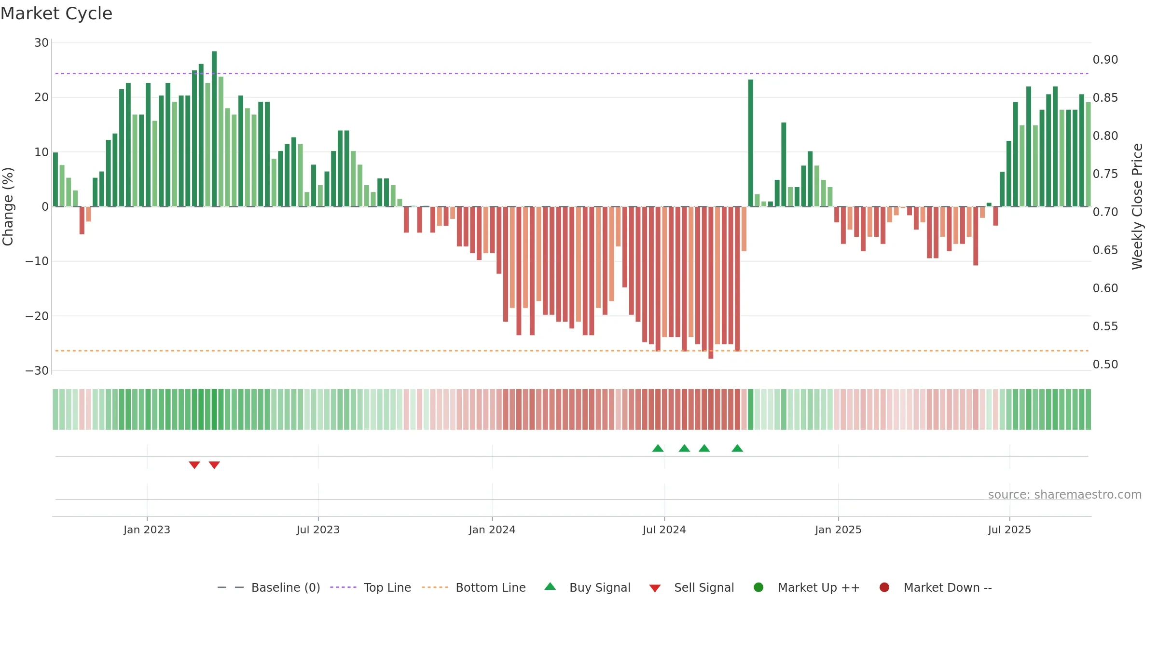Click the orange dotted bottom line in the chart

[x=572, y=351]
